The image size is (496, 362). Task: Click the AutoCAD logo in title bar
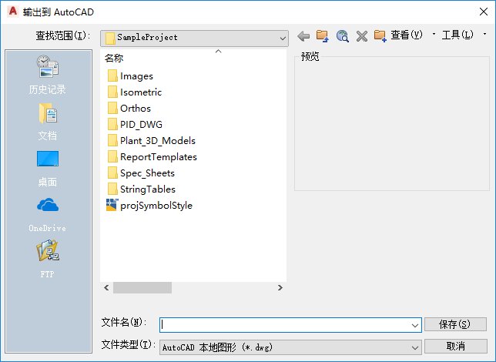(x=13, y=12)
